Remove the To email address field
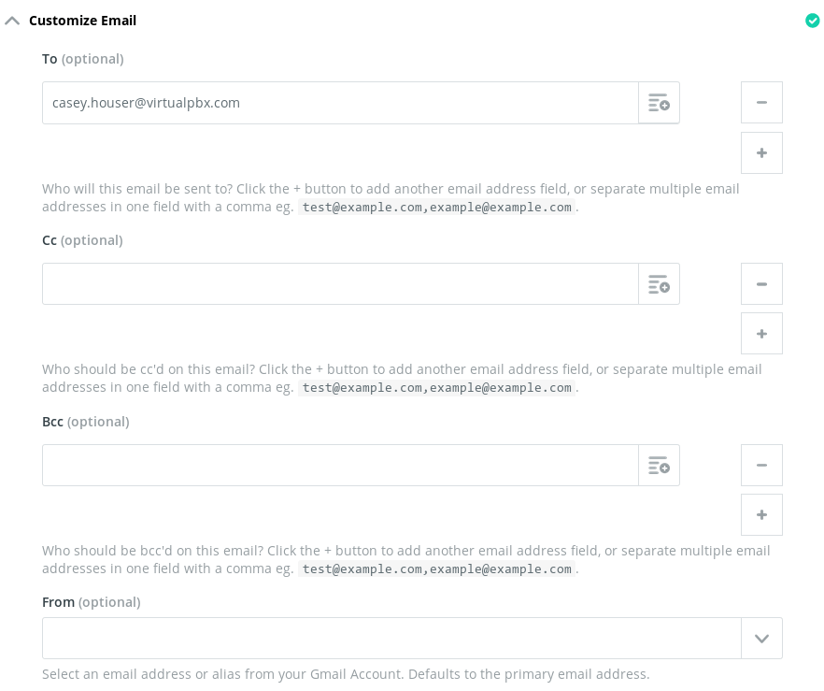 coord(761,102)
